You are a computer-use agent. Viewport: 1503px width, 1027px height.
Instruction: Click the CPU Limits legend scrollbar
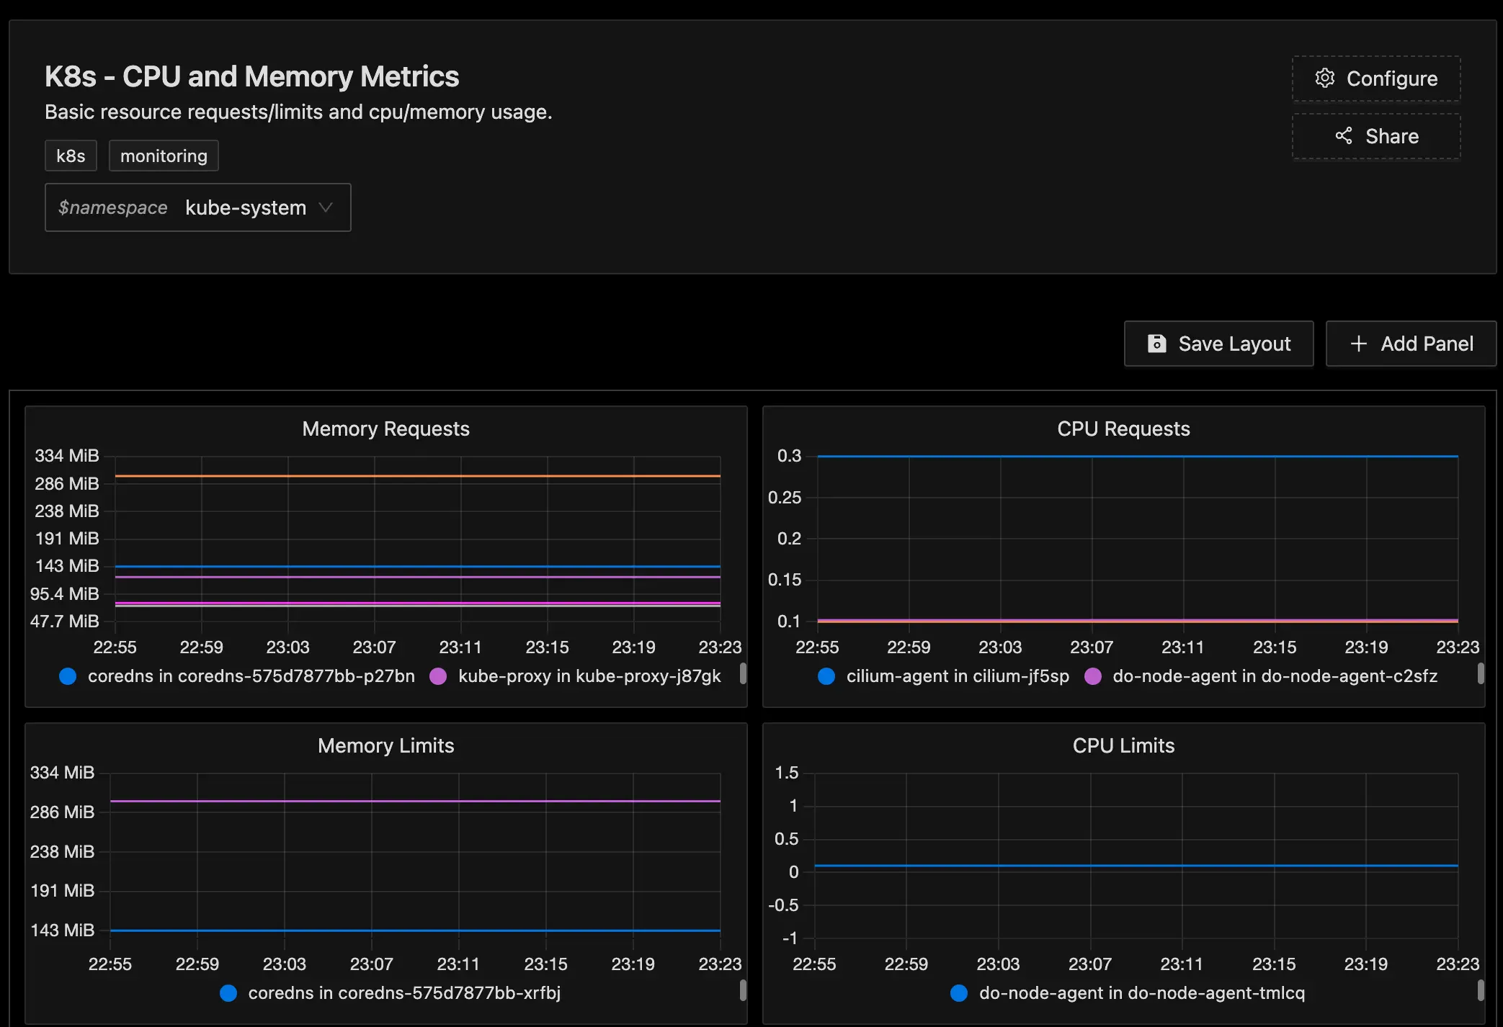pyautogui.click(x=1481, y=990)
